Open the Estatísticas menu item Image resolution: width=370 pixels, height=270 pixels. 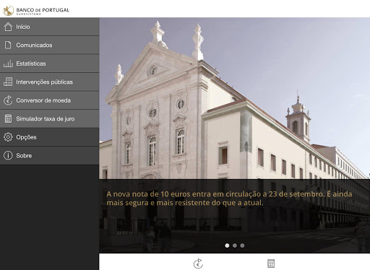tap(49, 64)
